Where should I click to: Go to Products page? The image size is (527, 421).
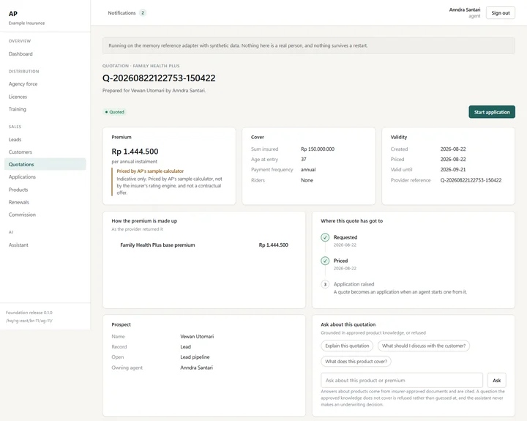click(x=18, y=190)
